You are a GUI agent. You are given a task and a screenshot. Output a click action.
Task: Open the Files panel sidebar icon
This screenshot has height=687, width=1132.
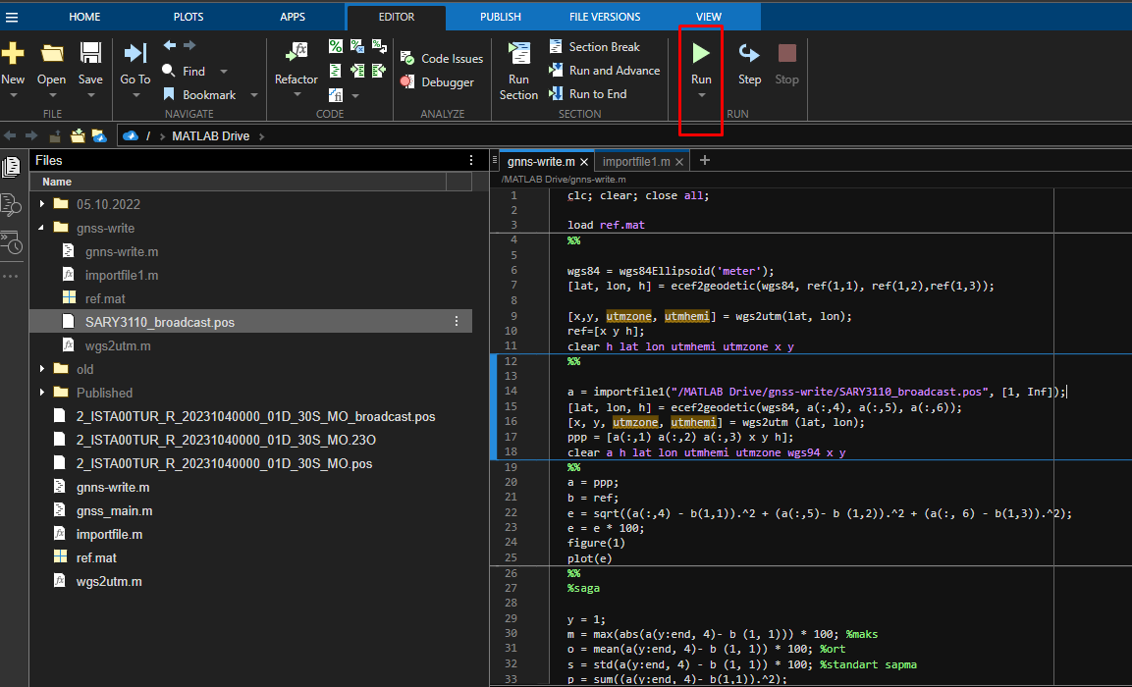tap(12, 167)
